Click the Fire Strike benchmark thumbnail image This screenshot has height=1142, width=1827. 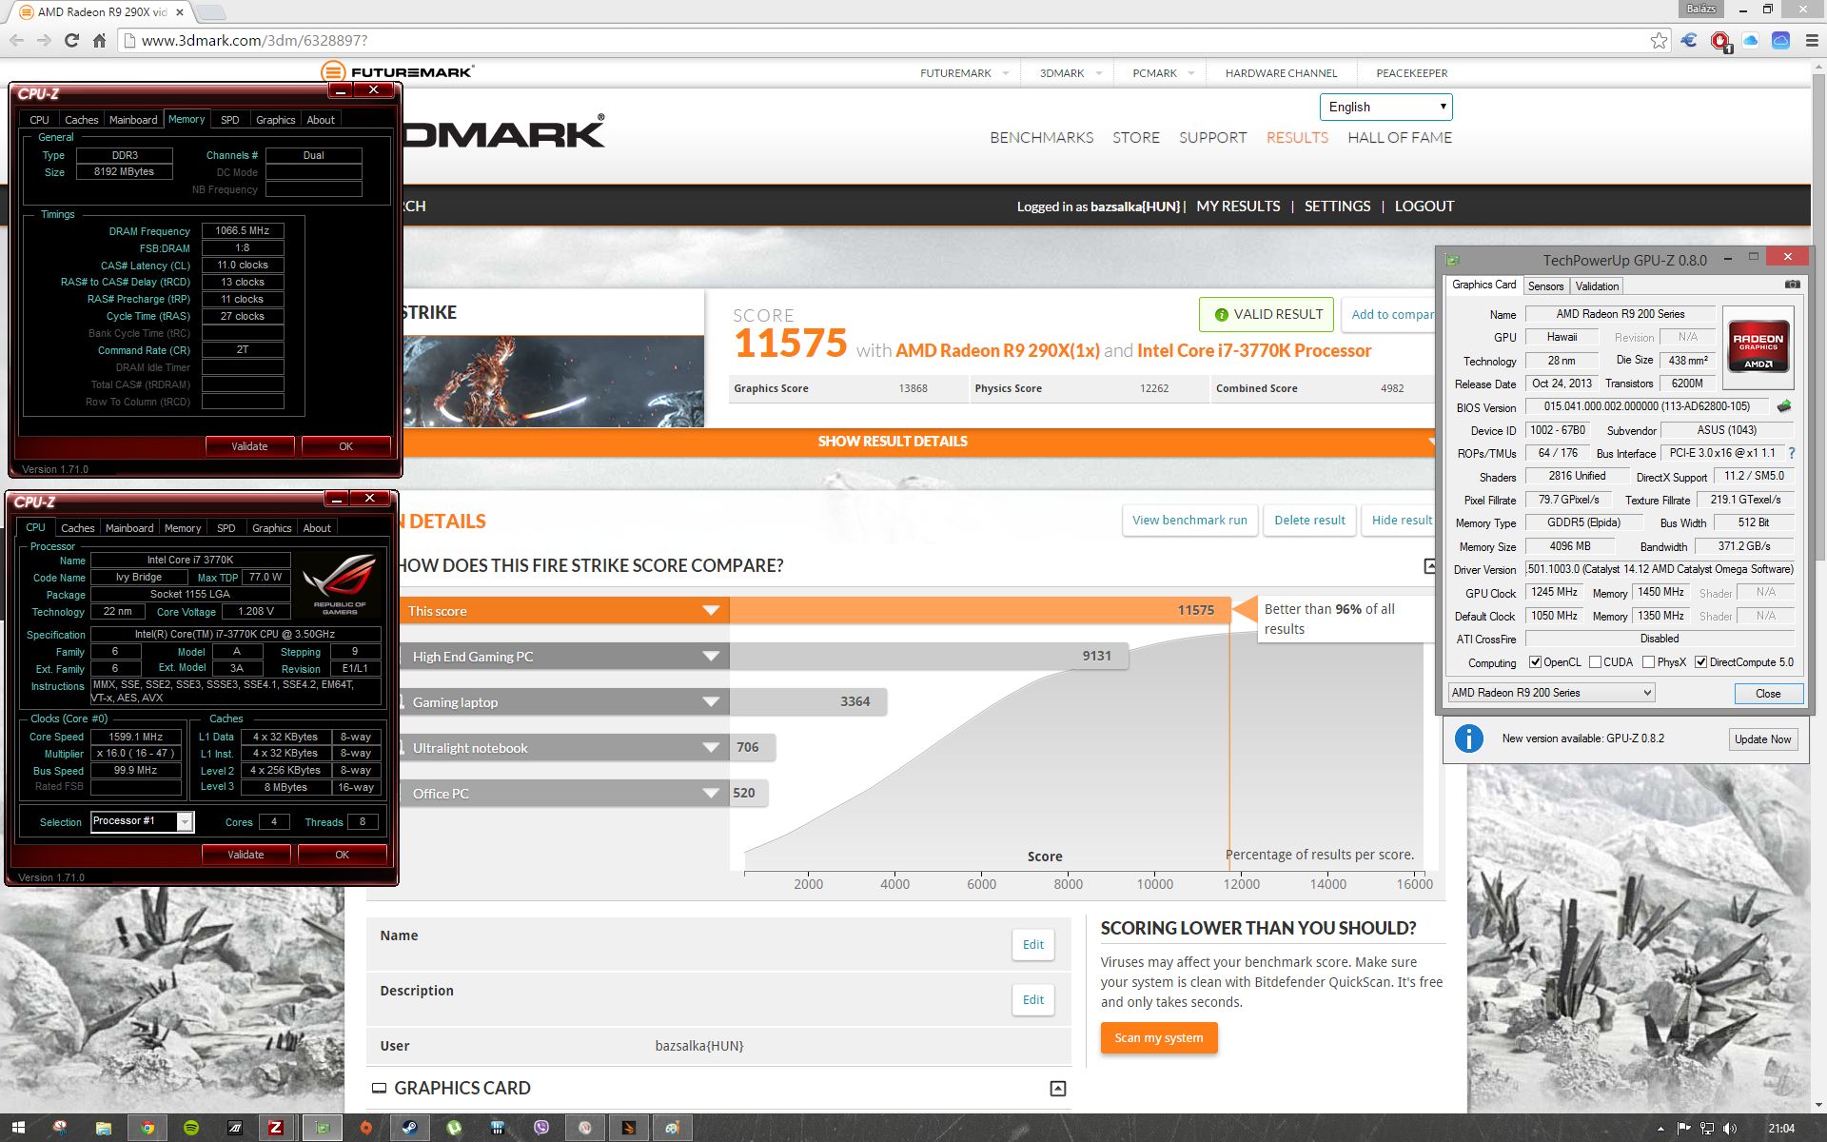(x=554, y=381)
